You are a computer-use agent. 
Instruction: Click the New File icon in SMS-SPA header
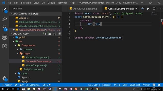coord(44,34)
